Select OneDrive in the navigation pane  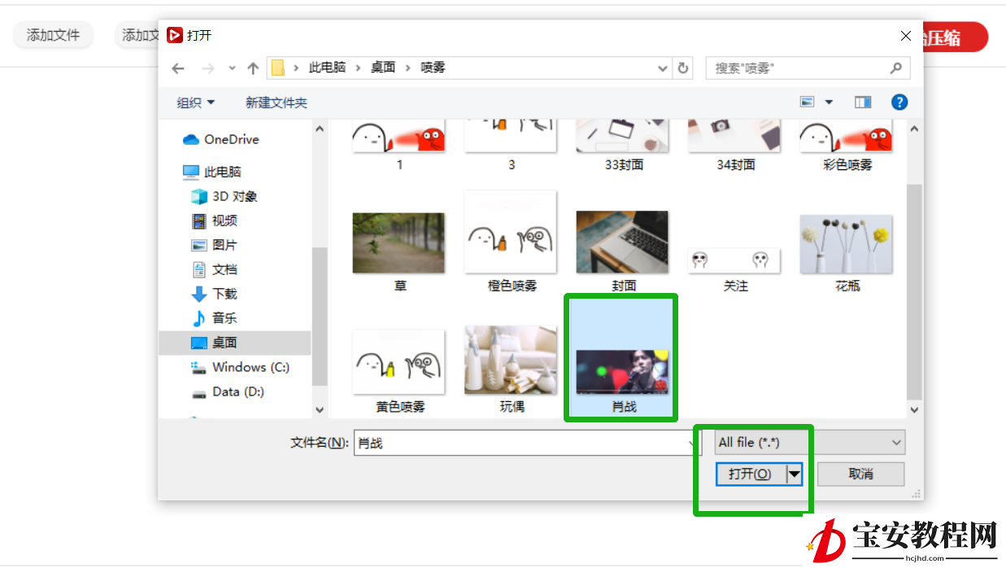(221, 139)
